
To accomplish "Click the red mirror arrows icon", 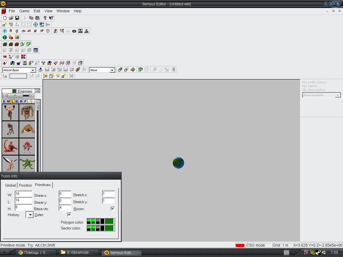I will point(62,63).
